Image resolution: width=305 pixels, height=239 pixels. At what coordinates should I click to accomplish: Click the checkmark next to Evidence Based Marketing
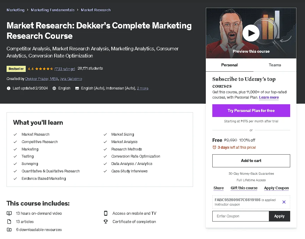[15, 179]
